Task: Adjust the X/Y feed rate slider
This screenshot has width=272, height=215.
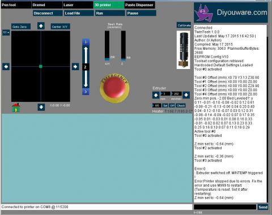Action: click(x=107, y=46)
